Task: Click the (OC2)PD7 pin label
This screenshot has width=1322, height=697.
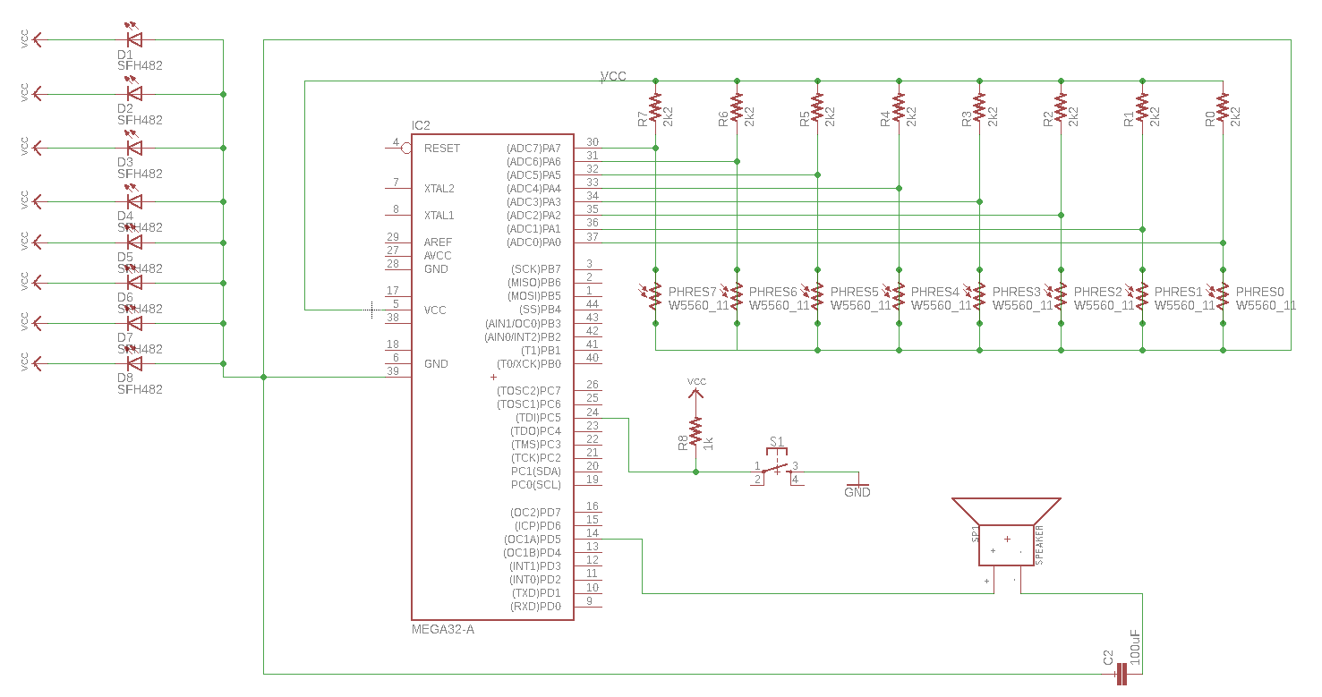Action: click(x=535, y=513)
